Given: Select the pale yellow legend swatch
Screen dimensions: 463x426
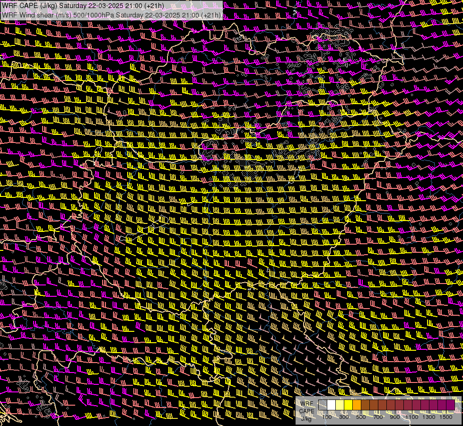Looking at the screenshot, I should pos(340,405).
